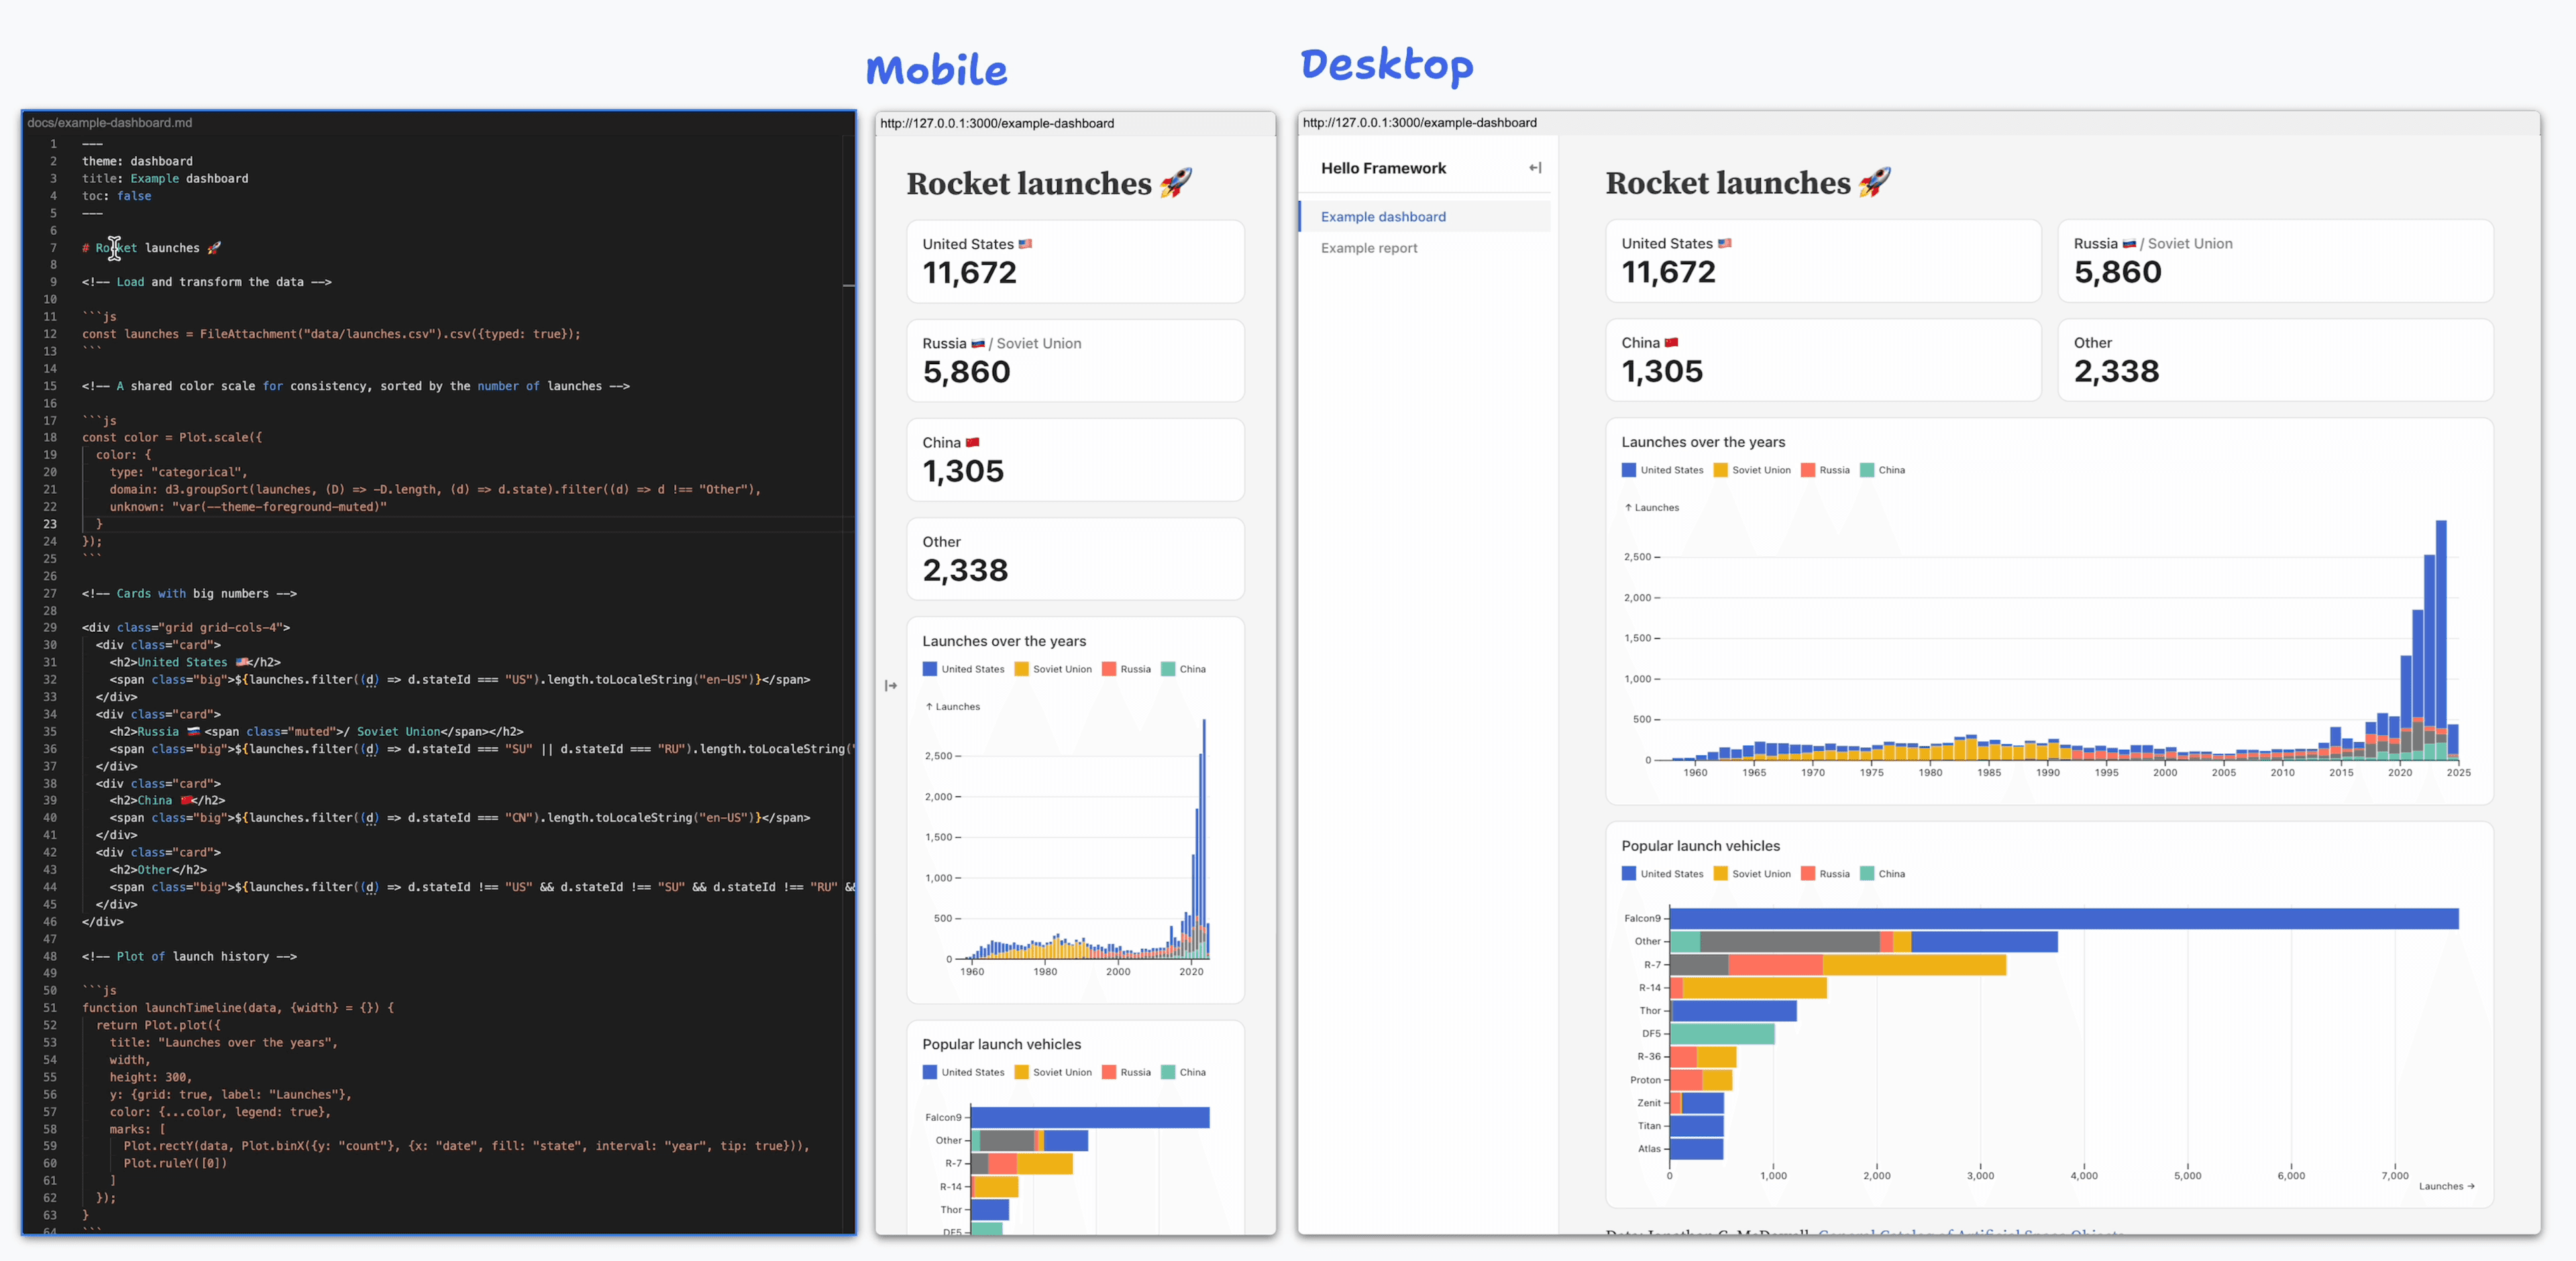
Task: Click China swatch in mobile Popular launch vehicles legend
Action: click(x=1168, y=1072)
